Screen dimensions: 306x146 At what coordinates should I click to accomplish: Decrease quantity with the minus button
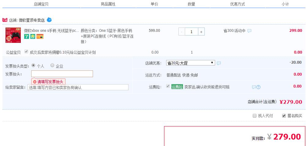(x=182, y=32)
